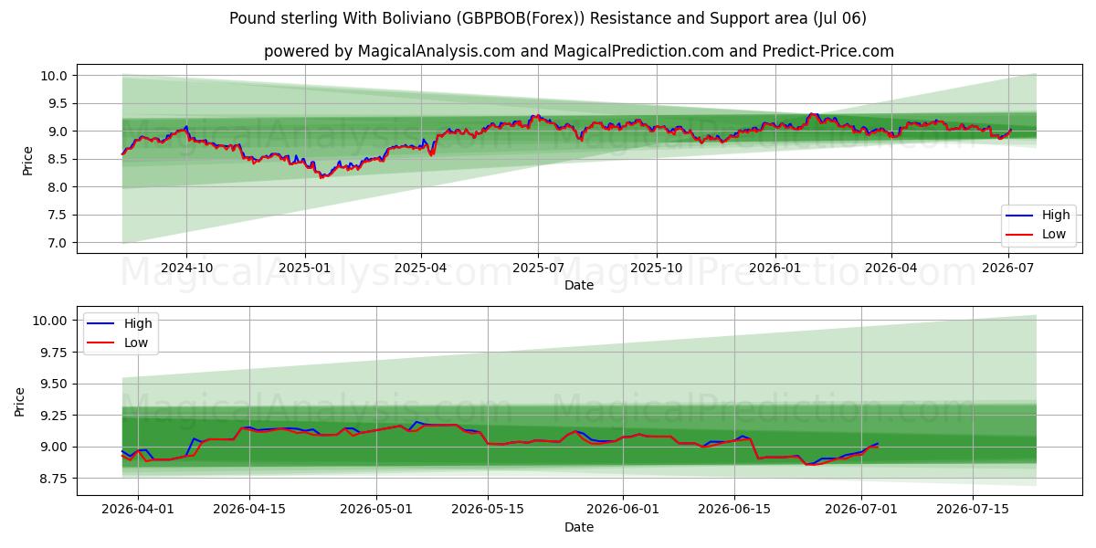
Task: Click 'High' in the lower chart legend
Action: [x=138, y=323]
